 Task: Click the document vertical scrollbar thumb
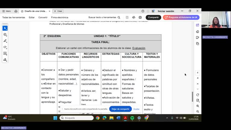coord(192,97)
